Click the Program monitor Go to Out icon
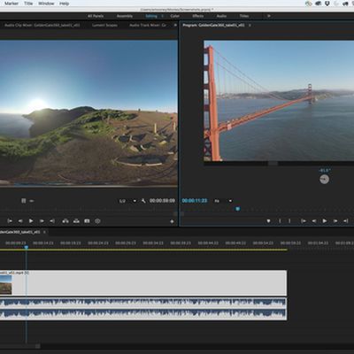The height and width of the screenshot is (354, 354). click(346, 221)
